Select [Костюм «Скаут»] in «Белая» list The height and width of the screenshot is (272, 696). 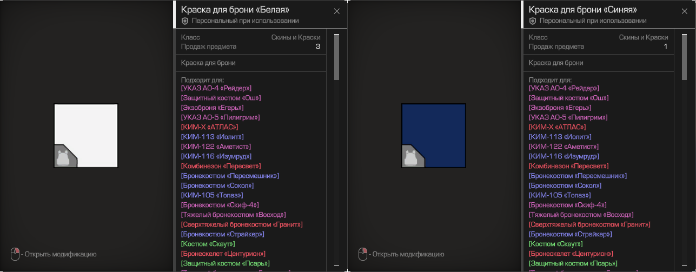[208, 244]
